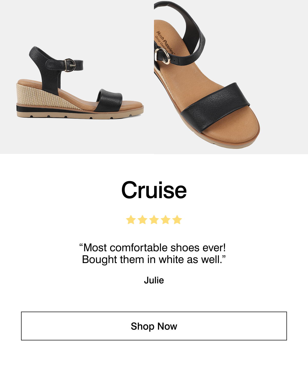The image size is (308, 372).
Task: Click the fifth star to rate five stars
Action: [x=177, y=220]
